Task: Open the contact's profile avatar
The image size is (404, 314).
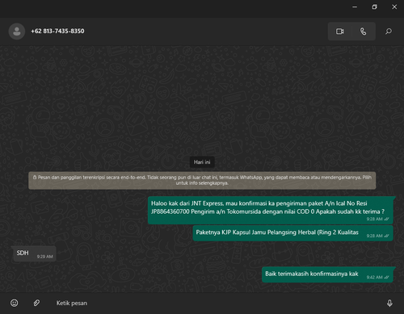Action: pos(17,31)
